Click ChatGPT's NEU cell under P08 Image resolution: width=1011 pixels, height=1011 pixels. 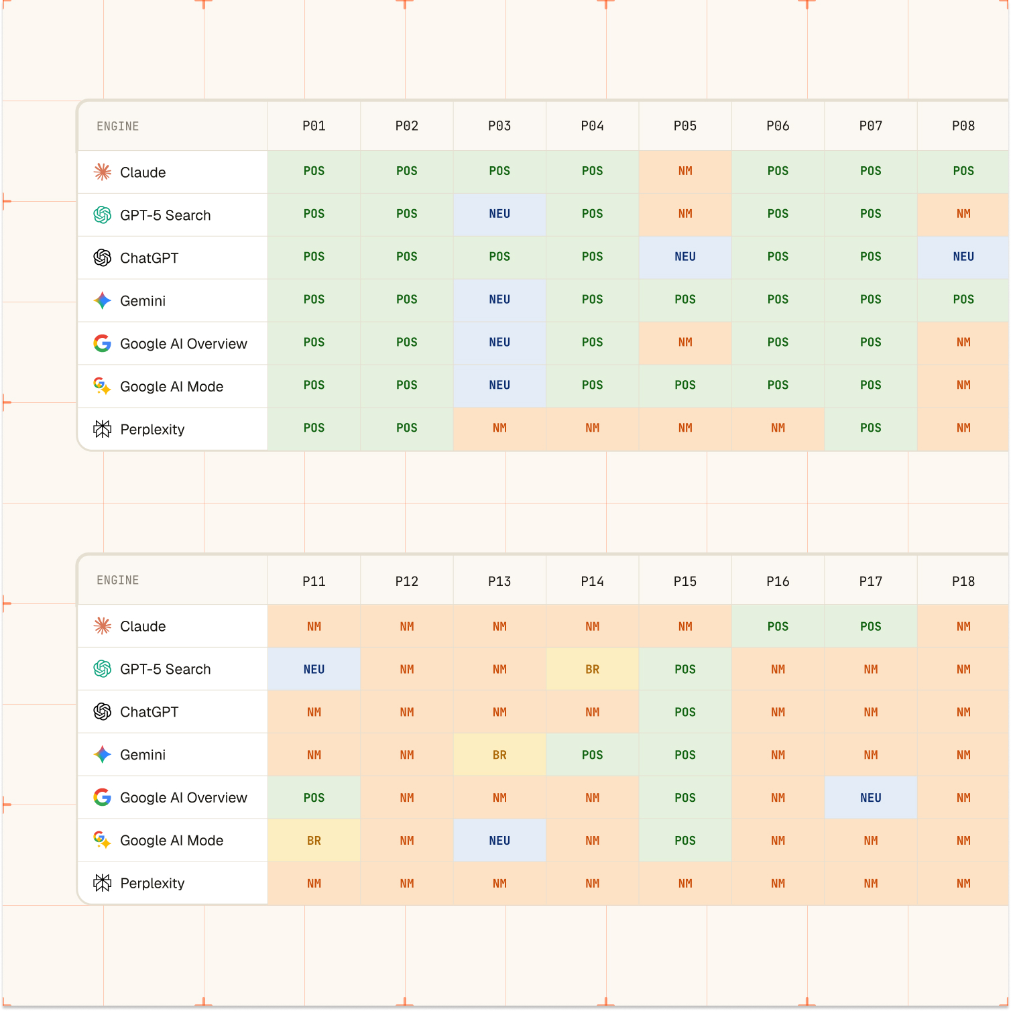[963, 257]
